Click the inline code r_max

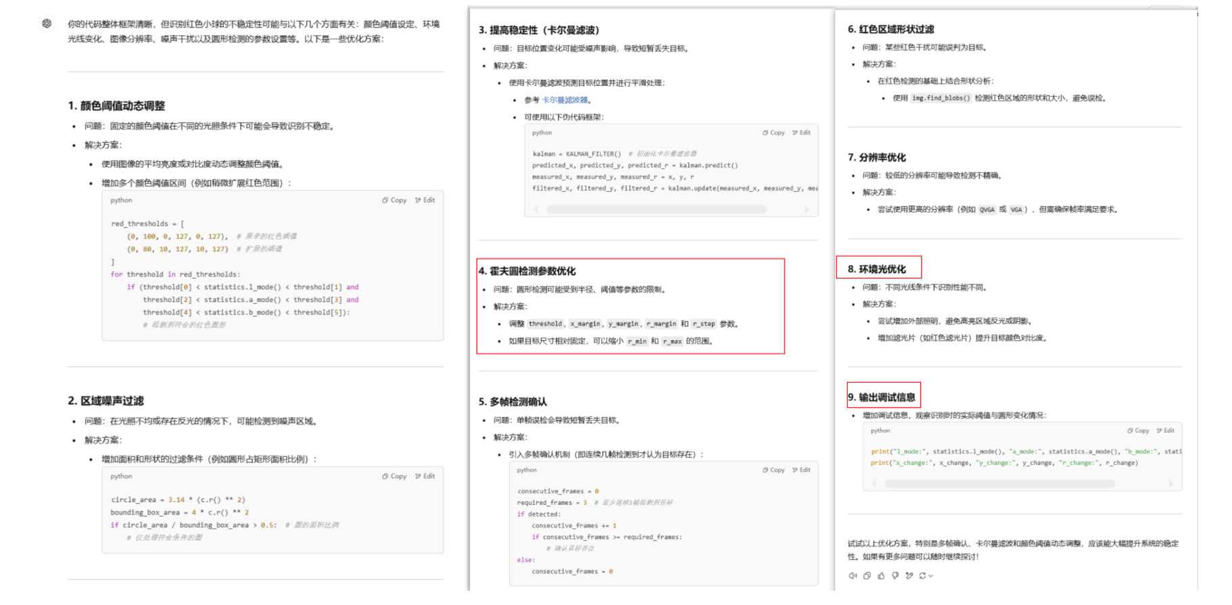coord(672,341)
